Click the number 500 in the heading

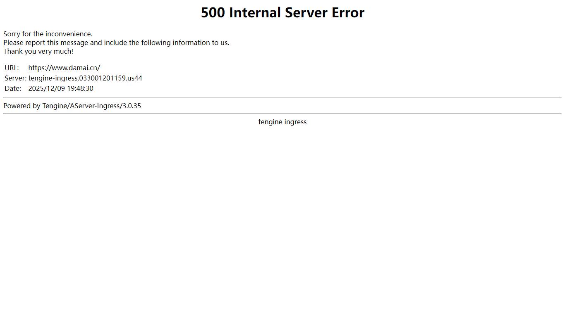(213, 13)
